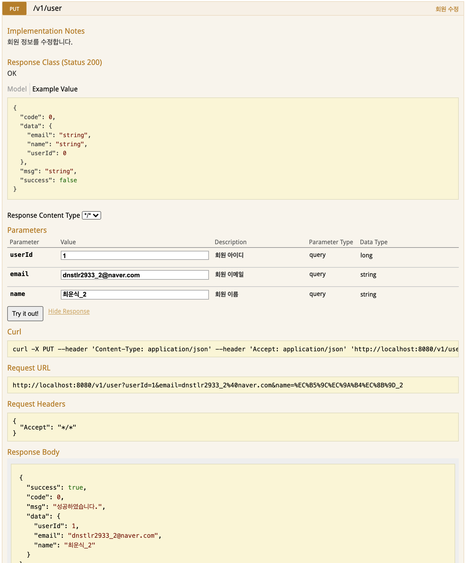Click the "Accept": "*/*" request header text
This screenshot has width=466, height=563.
coord(48,427)
